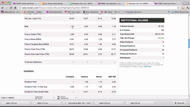The width and height of the screenshot is (190, 107).
Task: Expand options for table (10).csv download
Action: coord(123,103)
